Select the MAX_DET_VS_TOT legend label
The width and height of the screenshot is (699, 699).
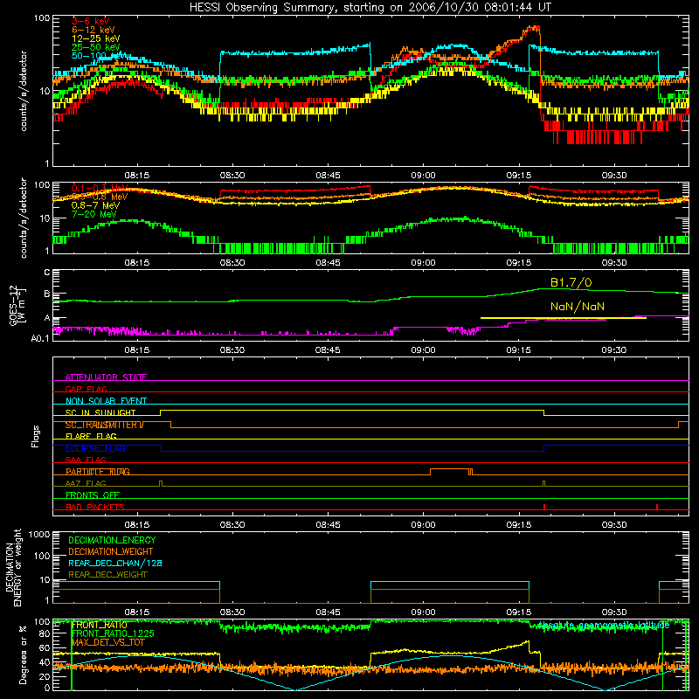107,642
